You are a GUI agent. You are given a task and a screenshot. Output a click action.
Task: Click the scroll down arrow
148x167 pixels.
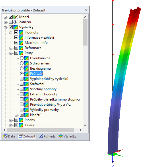[85, 125]
